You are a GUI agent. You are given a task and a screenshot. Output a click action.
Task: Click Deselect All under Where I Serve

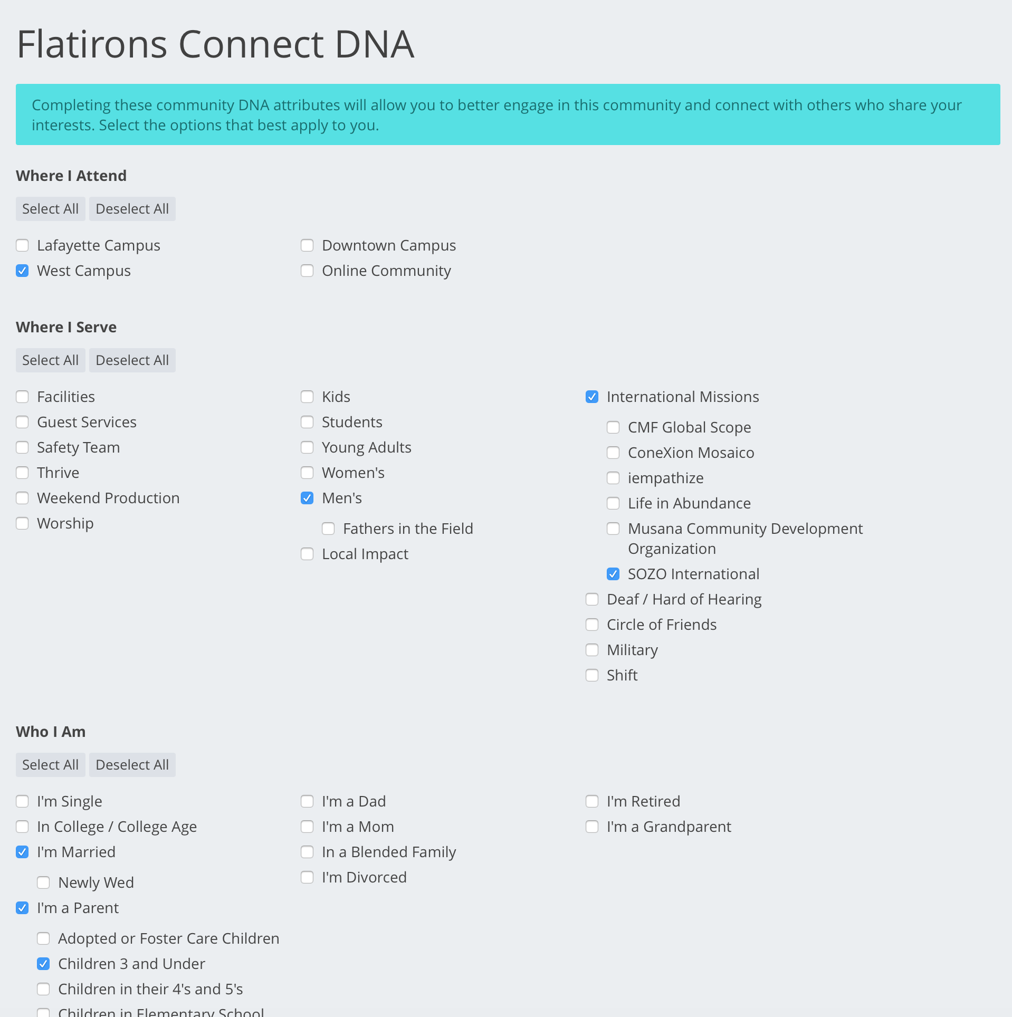pos(132,360)
